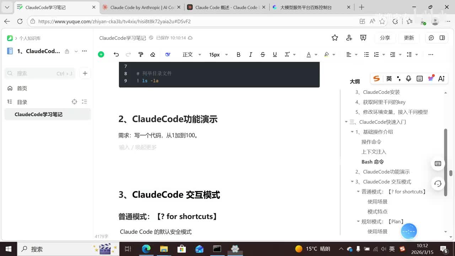455x256 pixels.
Task: Refresh the page
Action: 20,21
